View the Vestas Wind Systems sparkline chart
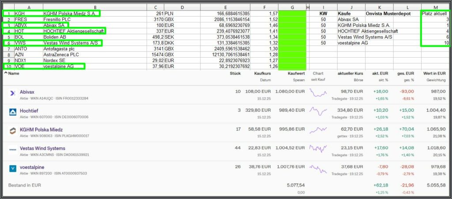Viewport: 452px width, 199px height. [318, 150]
